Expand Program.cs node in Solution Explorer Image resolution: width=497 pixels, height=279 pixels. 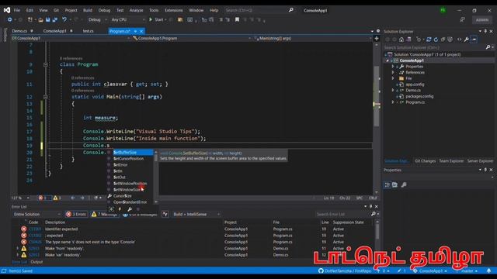pyautogui.click(x=393, y=102)
